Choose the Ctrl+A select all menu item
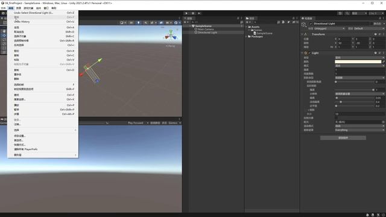Screen dimensions: 386x217 pyautogui.click(x=43, y=28)
